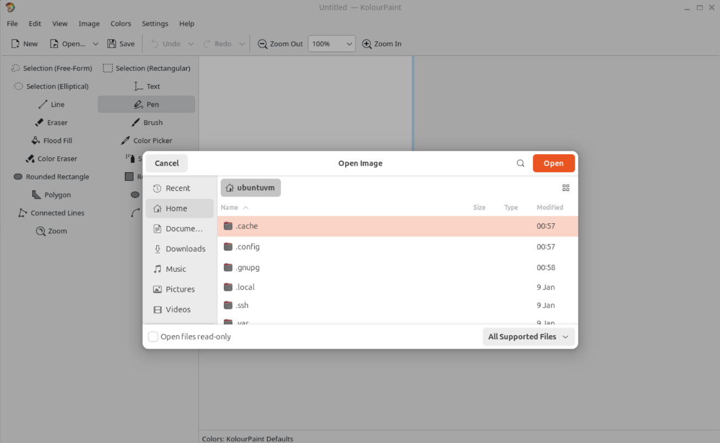Open Documents in dialog sidebar
Image resolution: width=720 pixels, height=443 pixels.
click(179, 229)
